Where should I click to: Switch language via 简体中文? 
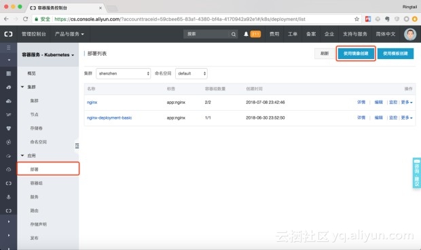[x=386, y=34]
